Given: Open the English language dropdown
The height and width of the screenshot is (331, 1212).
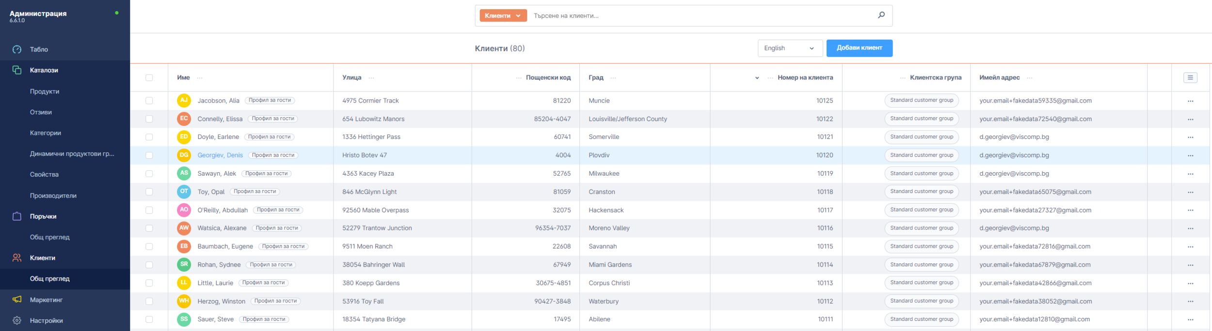Looking at the screenshot, I should (x=789, y=48).
